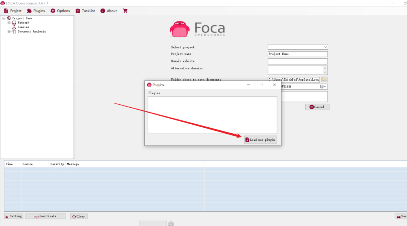
Task: Click the Severity column header
Action: [57, 164]
